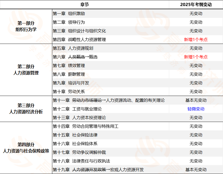Click 第十二章 工资与就业理论 row
This screenshot has width=223, height=174.
[x=138, y=109]
